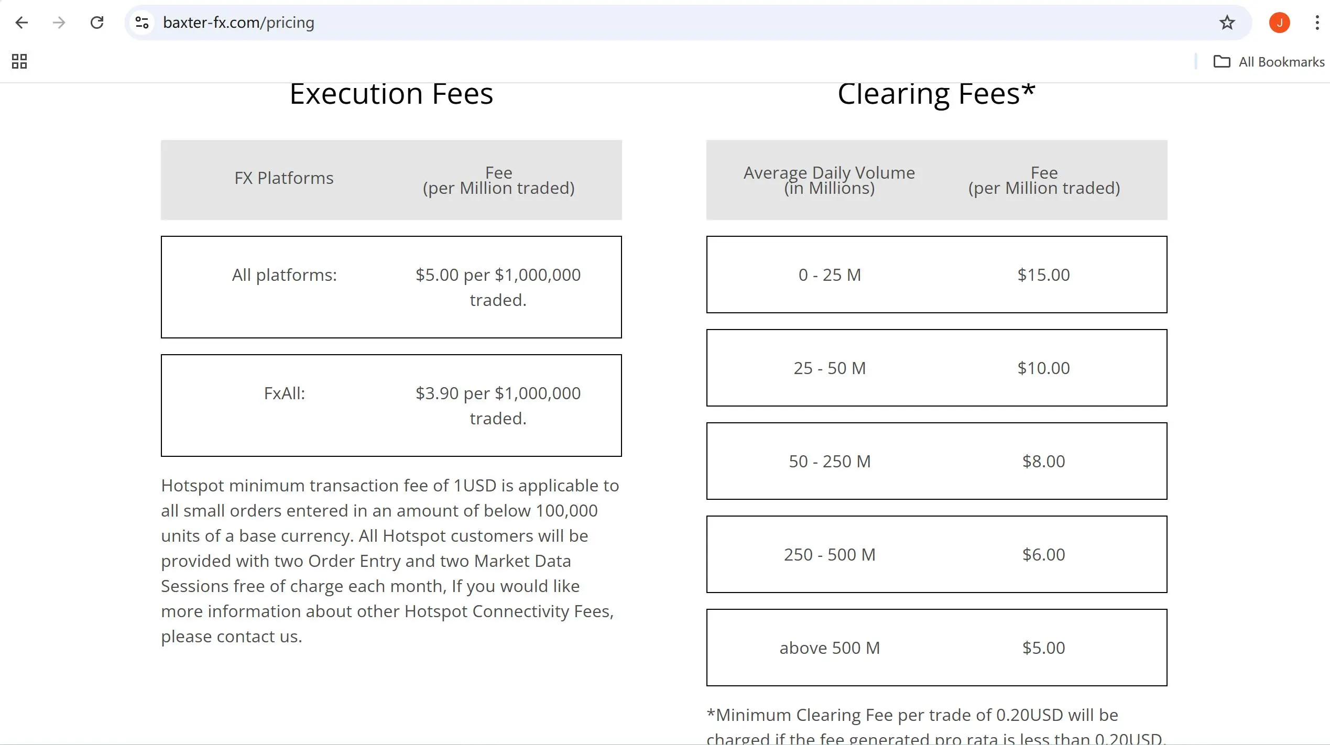Bookmark this page with the star icon
This screenshot has width=1330, height=745.
(x=1227, y=23)
